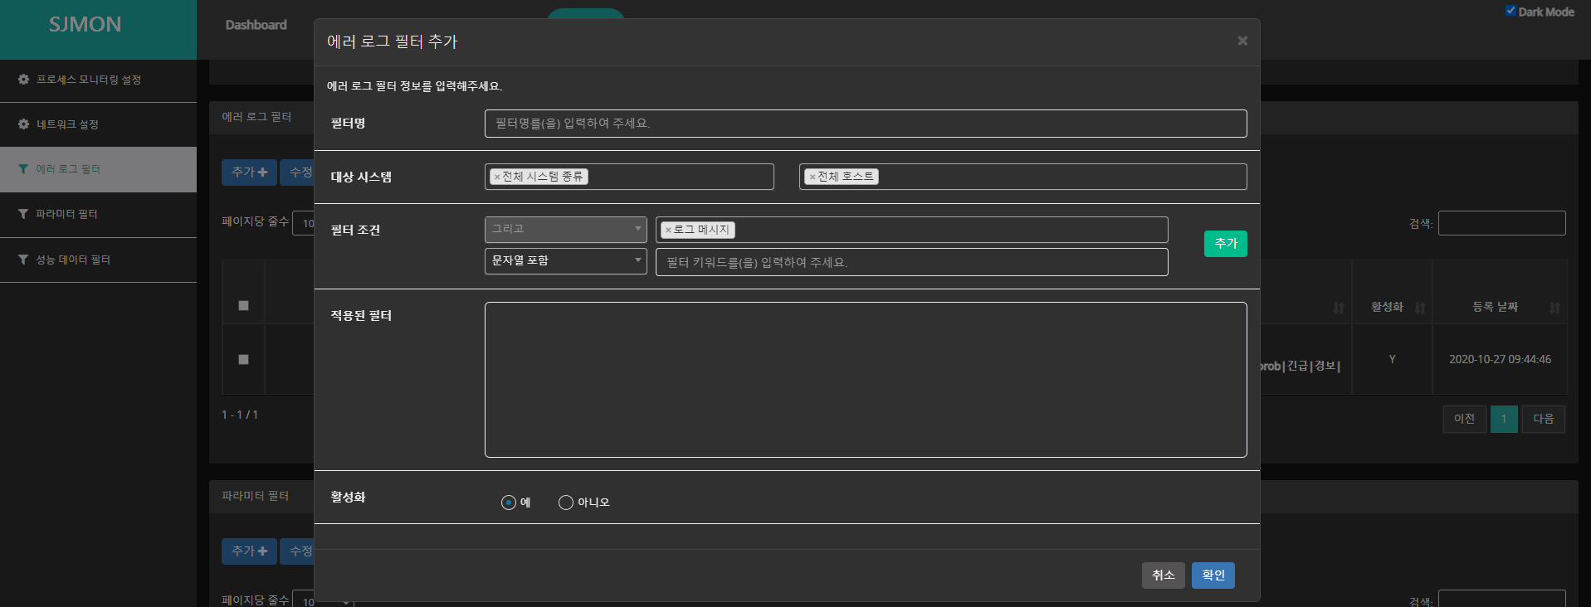The width and height of the screenshot is (1591, 607).
Task: Click the SJMON logo
Action: coord(85,25)
